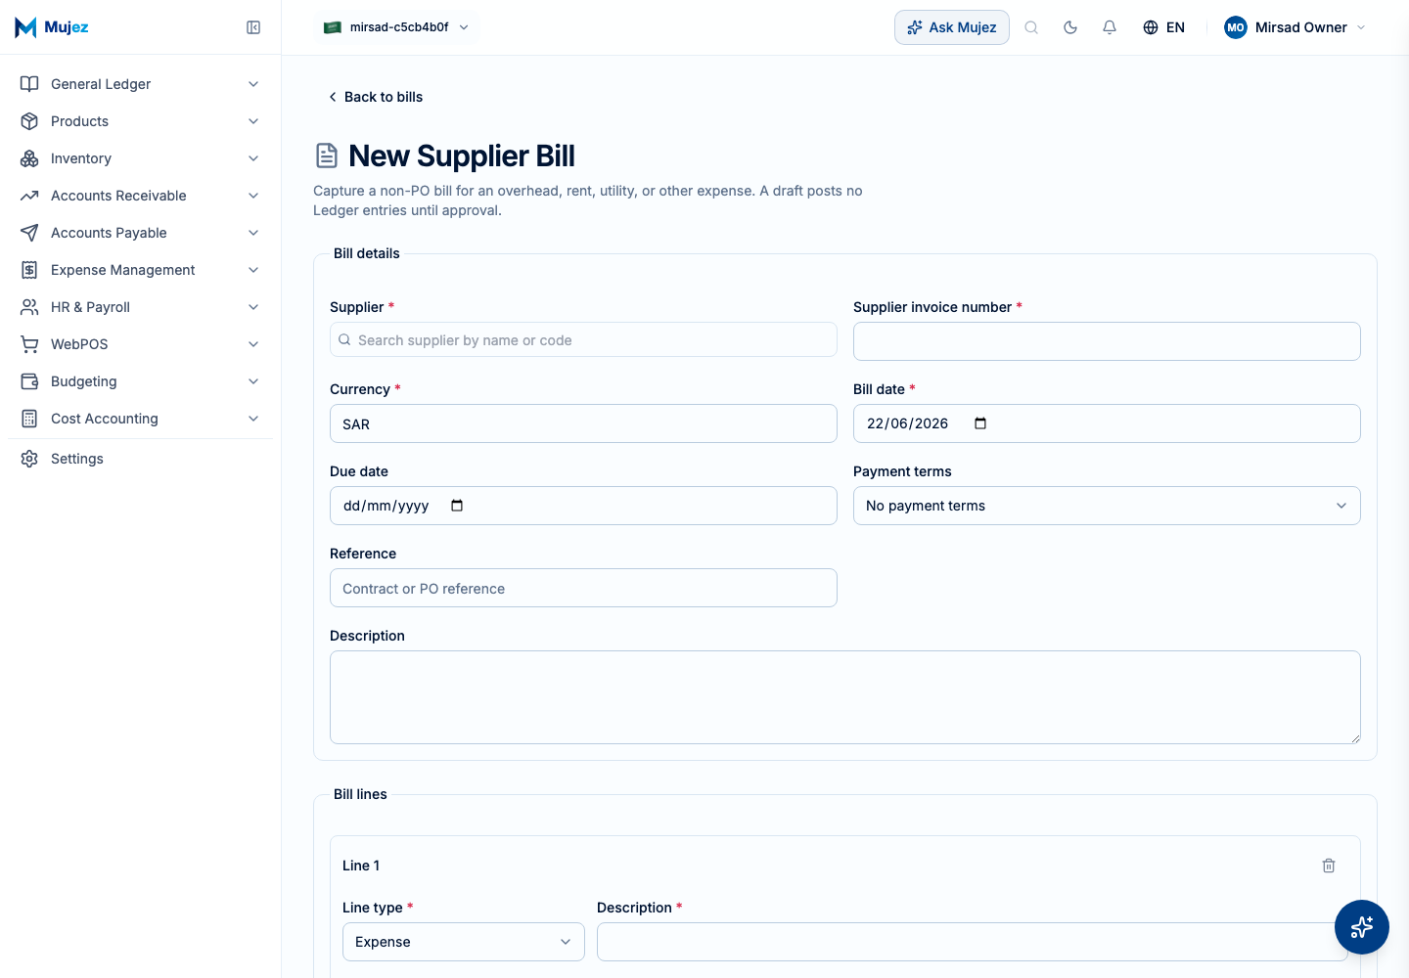Click the Cost Accounting calculator icon
This screenshot has width=1409, height=978.
coord(29,419)
